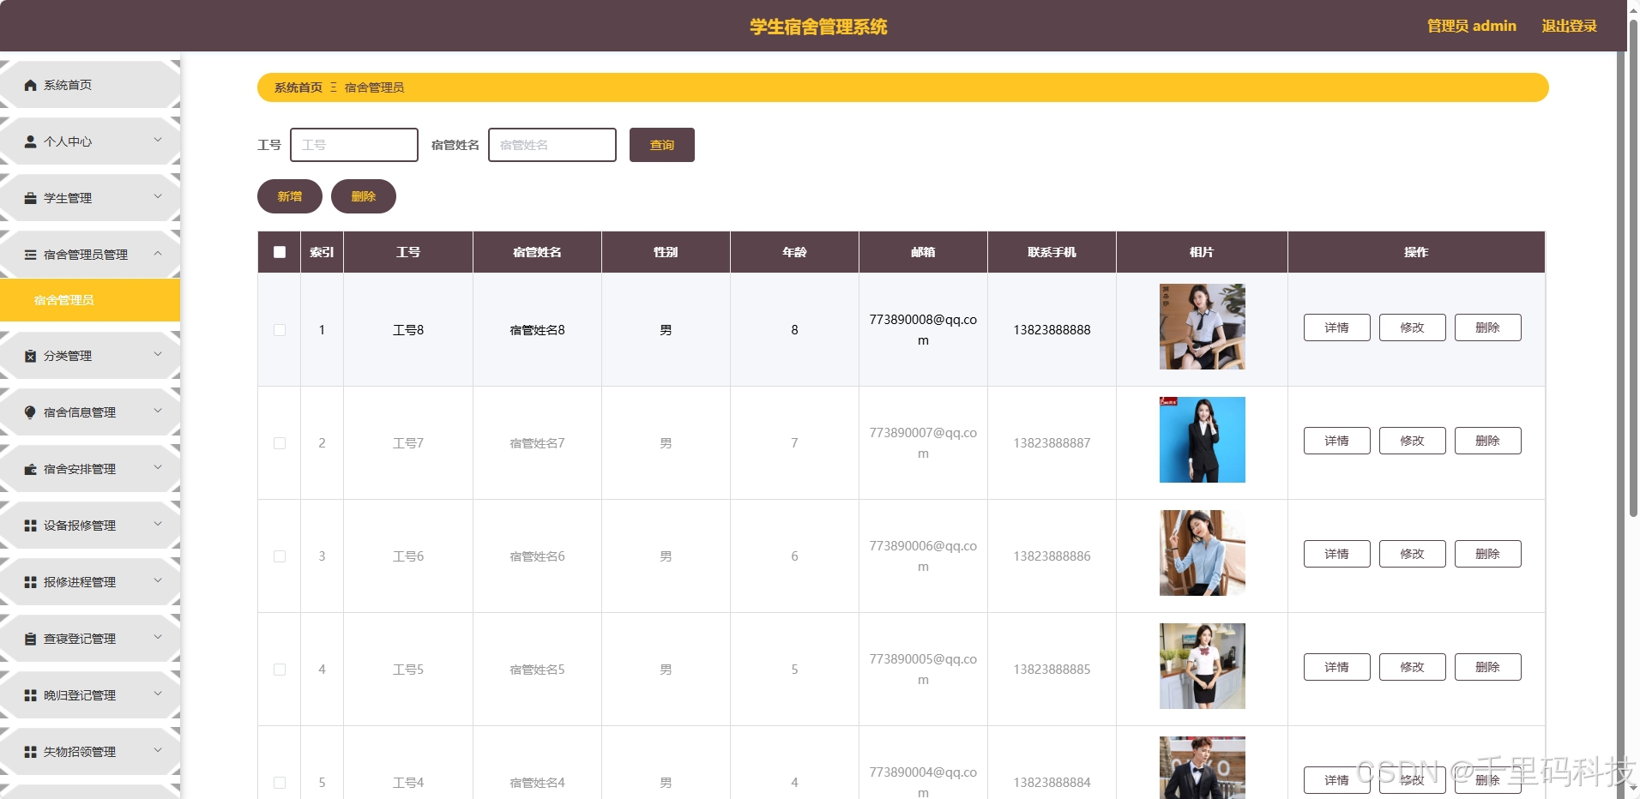The image size is (1640, 799).
Task: Open the 系统首页 sidebar item
Action: pyautogui.click(x=90, y=85)
